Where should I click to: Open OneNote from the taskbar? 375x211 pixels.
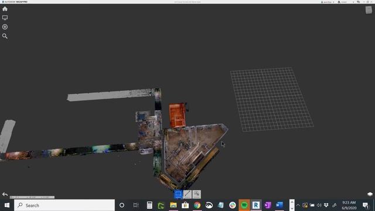[268, 205]
